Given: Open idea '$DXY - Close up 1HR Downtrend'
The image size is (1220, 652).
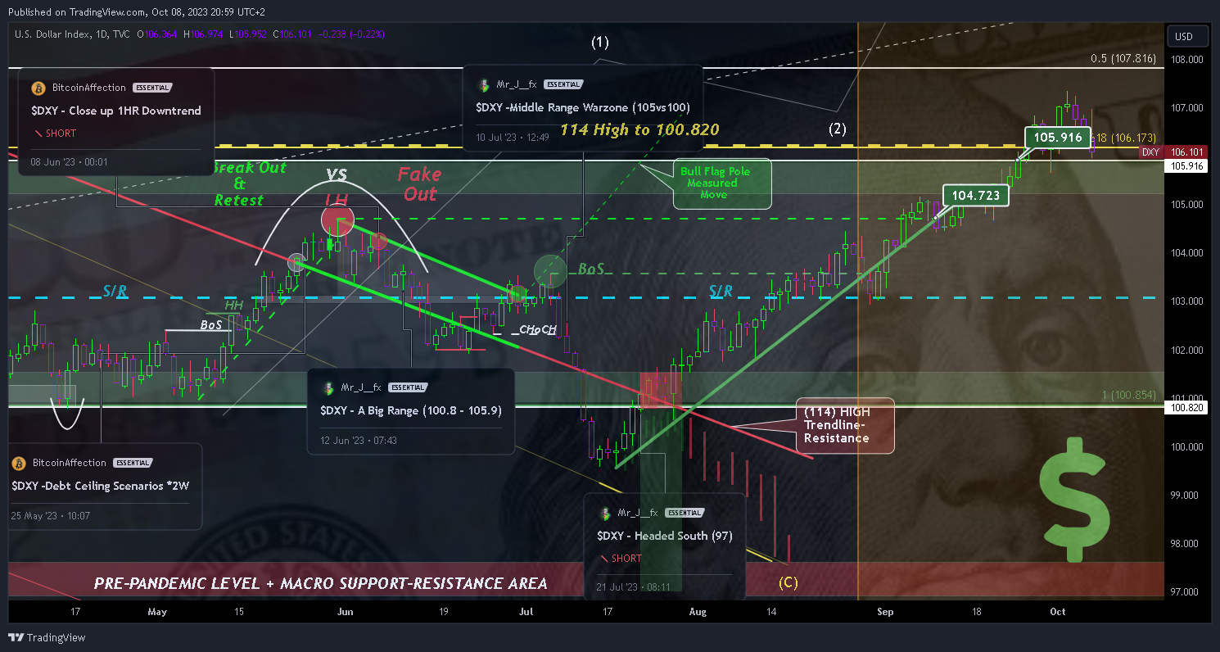Looking at the screenshot, I should tap(116, 111).
